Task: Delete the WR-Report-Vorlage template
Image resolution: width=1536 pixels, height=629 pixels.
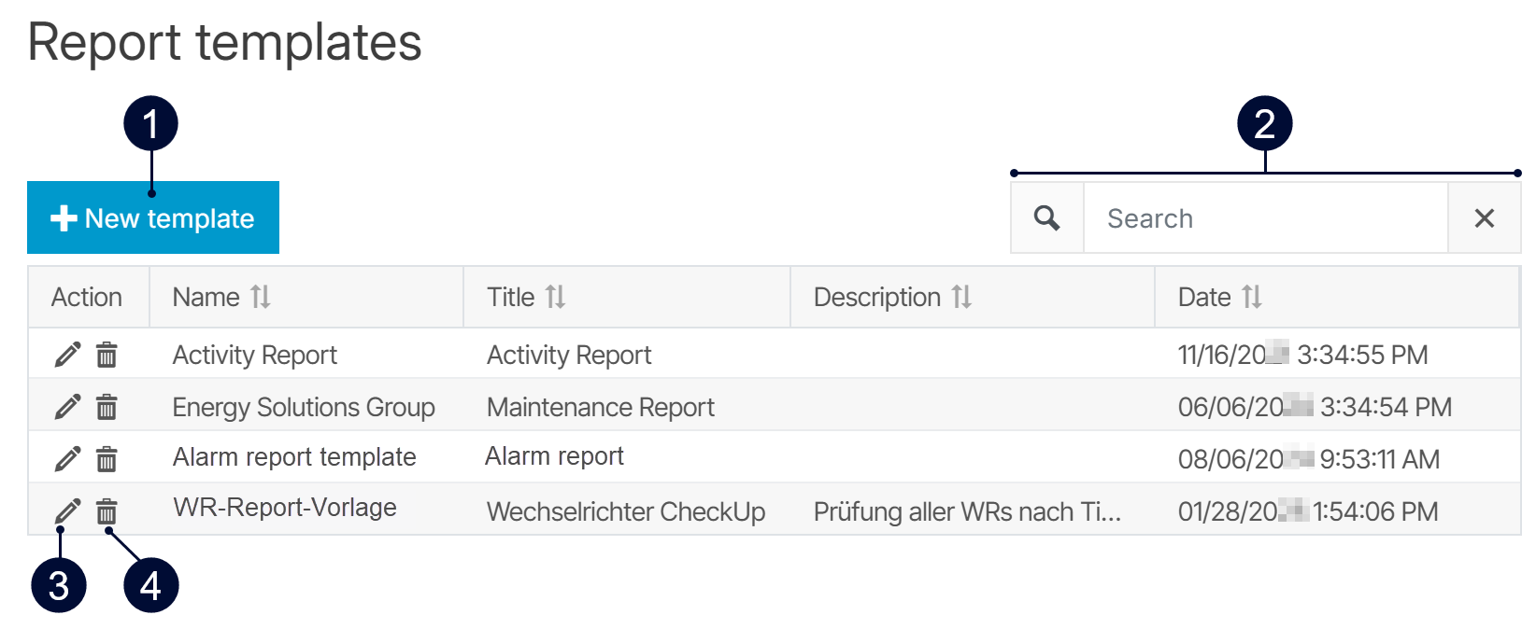Action: pos(107,511)
